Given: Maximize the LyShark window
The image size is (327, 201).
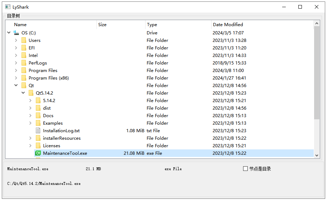Looking at the screenshot, I should (x=300, y=7).
